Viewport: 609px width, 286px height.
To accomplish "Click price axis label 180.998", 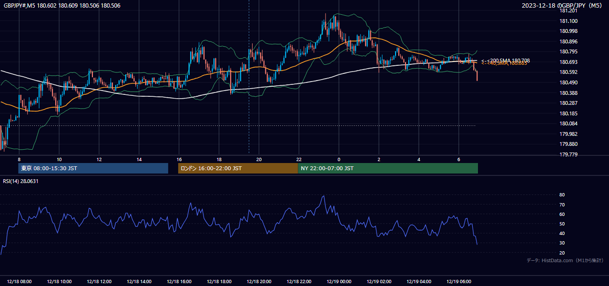I will [x=568, y=31].
